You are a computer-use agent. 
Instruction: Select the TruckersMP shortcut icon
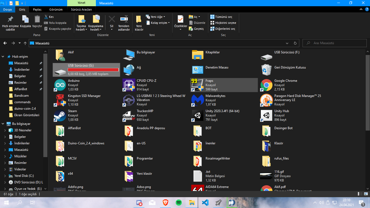pyautogui.click(x=128, y=115)
